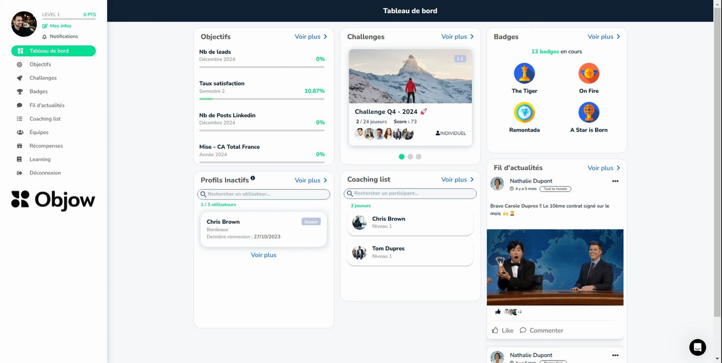Select the first challenge carousel dot
The height and width of the screenshot is (363, 722).
[402, 157]
